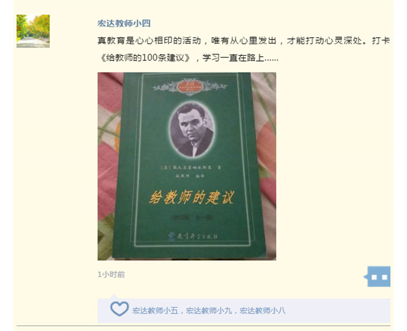Screen dimensions: 407x331
Task: Click the author name line on the cover
Action: (191, 168)
